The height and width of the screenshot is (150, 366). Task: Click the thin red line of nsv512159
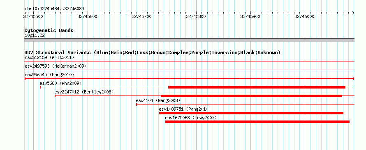189,61
